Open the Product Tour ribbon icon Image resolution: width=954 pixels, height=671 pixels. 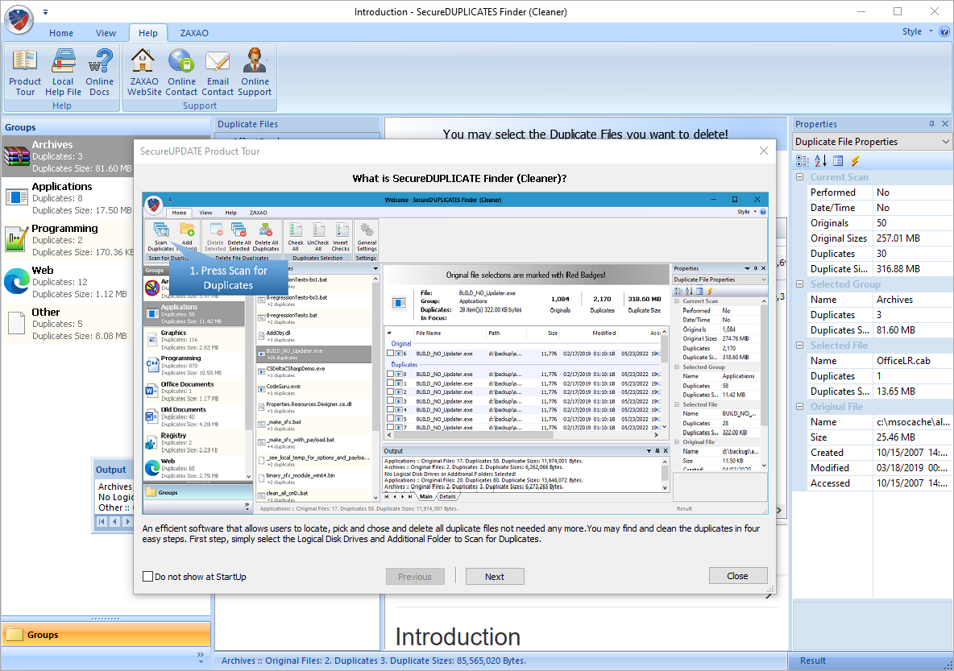tap(25, 73)
